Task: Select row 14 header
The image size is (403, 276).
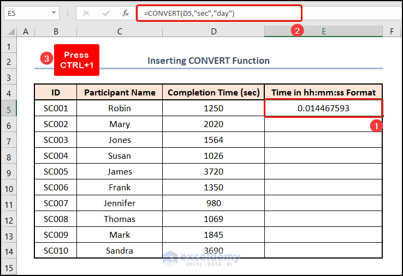Action: click(9, 251)
